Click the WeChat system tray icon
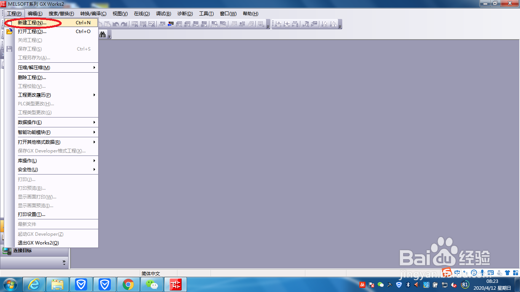Screen dimensions: 520x292 pos(381,284)
